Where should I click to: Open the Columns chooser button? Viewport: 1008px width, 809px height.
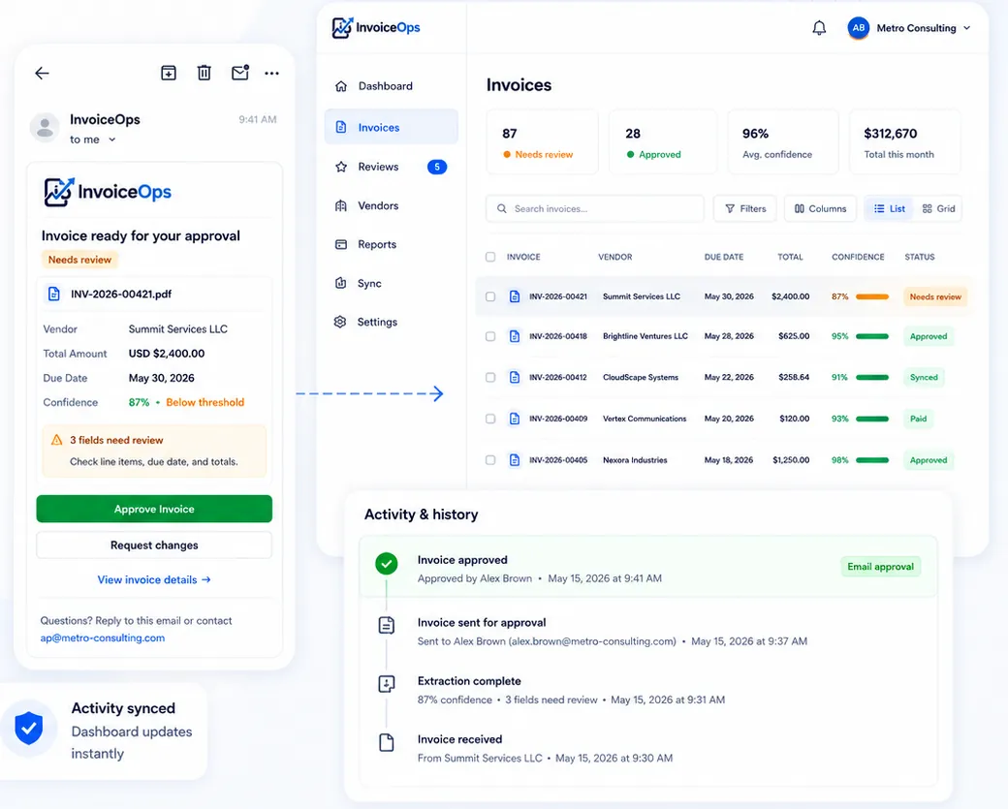820,209
